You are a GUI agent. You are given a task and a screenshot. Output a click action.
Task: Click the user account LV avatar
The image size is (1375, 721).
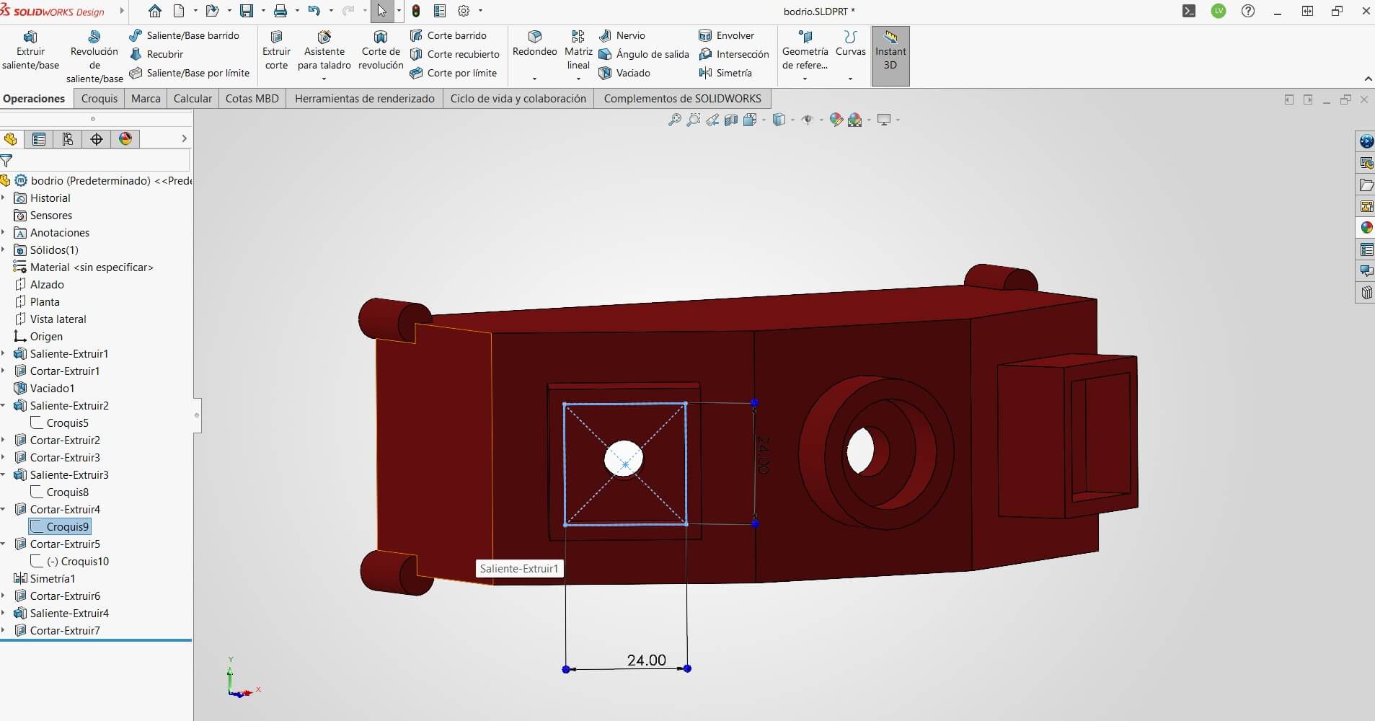coord(1219,11)
